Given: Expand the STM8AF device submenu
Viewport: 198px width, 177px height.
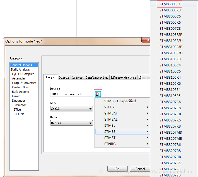Looking at the screenshot, I should click(x=122, y=113).
